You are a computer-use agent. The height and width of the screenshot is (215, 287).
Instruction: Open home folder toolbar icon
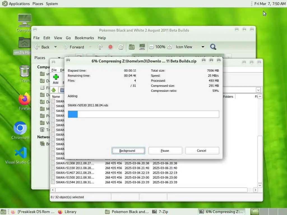131,47
